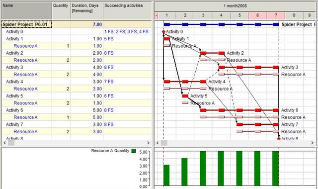318x189 pixels.
Task: Select Activity 4 in the name list
Action: (x=14, y=82)
